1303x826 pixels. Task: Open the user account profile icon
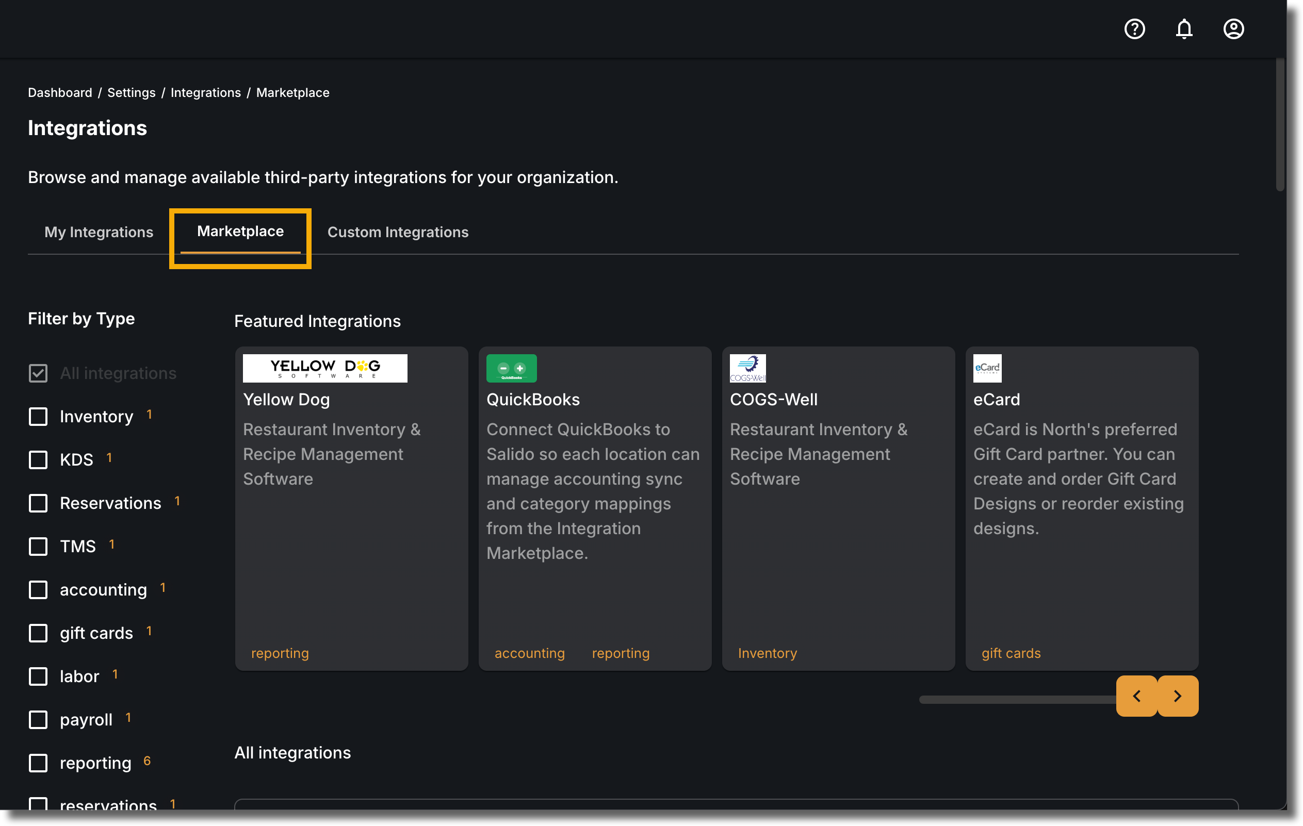(1233, 29)
